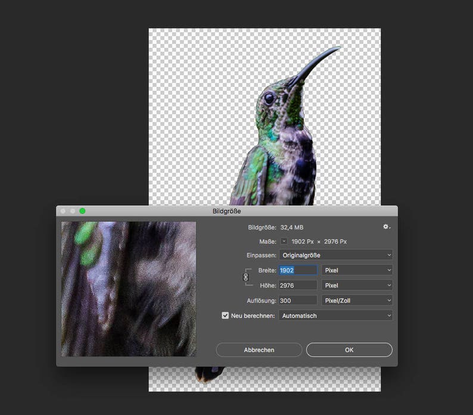Open the Breite unit dropdown

[x=357, y=270]
